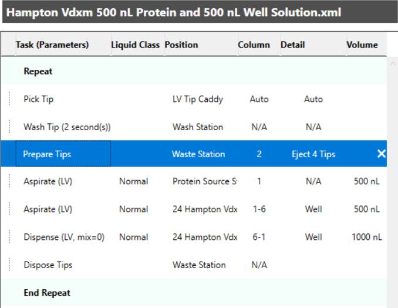398x308 pixels.
Task: Open Liquid Class Normal for protein aspirate
Action: click(x=133, y=181)
